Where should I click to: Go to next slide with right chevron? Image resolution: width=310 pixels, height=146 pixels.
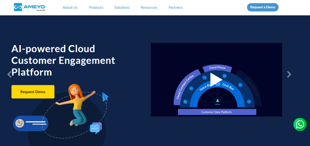click(289, 74)
